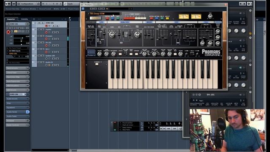This screenshot has width=270, height=152.
Task: Toggle the Monitor button in Inspector
Action: pyautogui.click(x=12, y=31)
